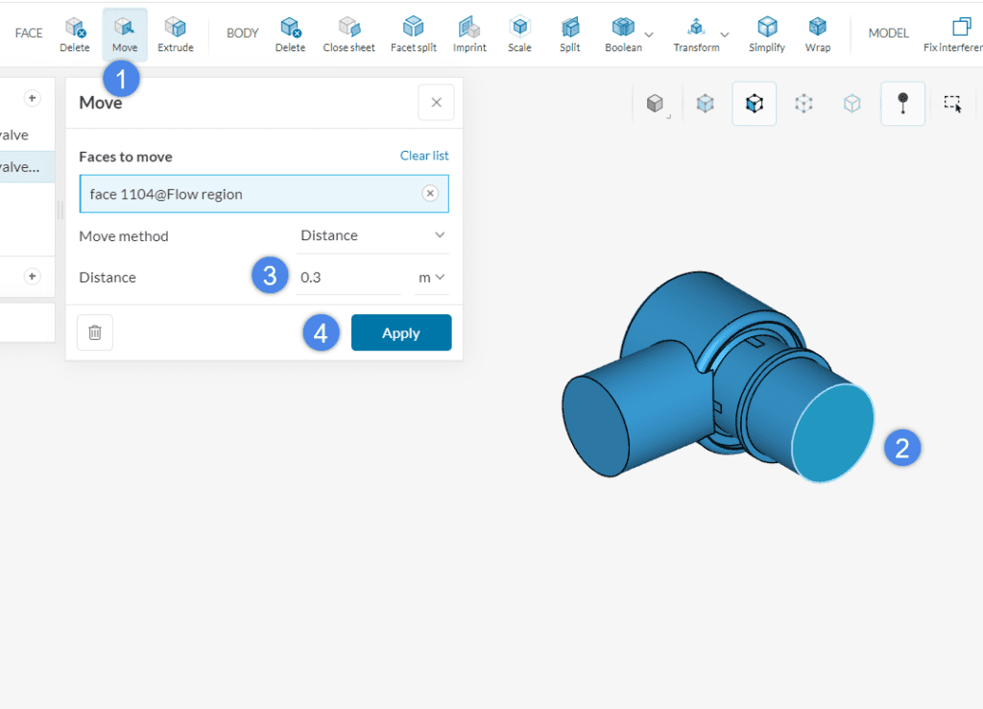
Task: Switch to the BODY tab
Action: pos(242,33)
